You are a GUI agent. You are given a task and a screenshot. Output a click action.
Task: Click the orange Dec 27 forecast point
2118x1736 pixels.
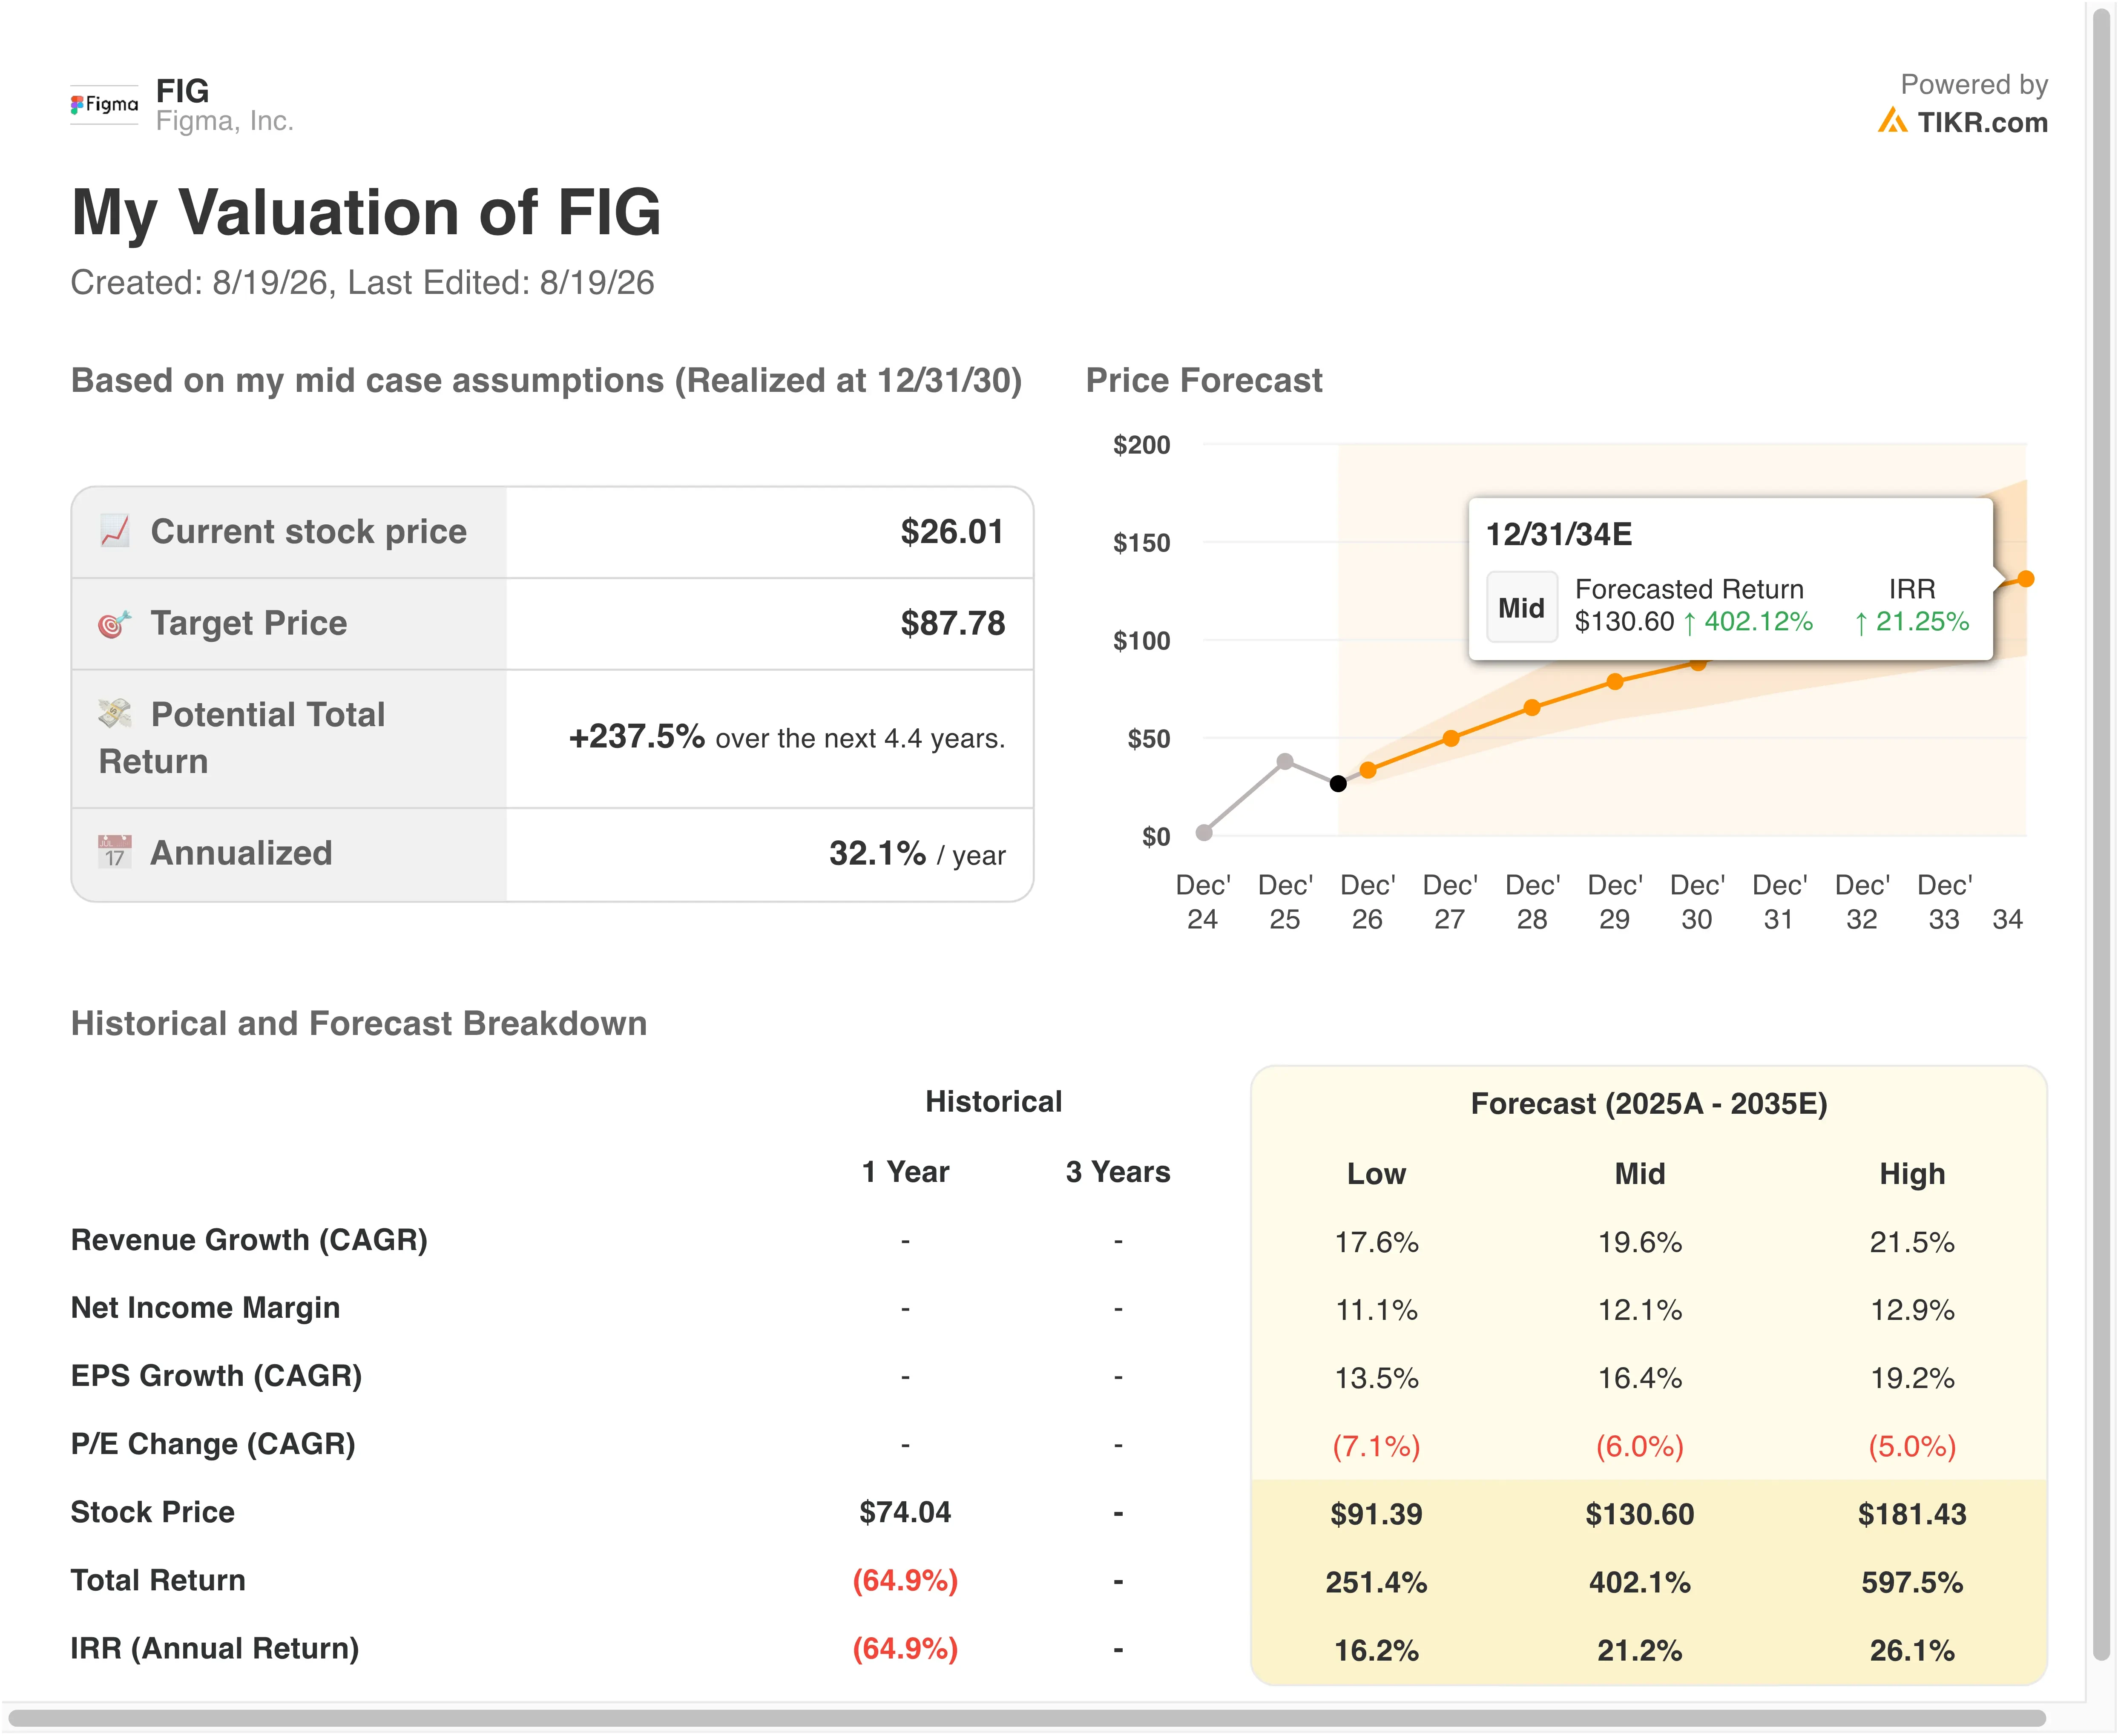click(1451, 739)
